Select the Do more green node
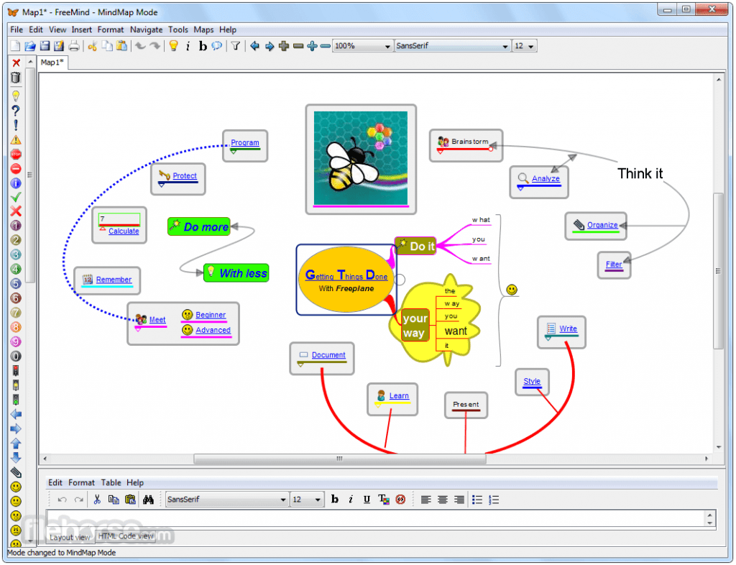The image size is (736, 565). click(199, 226)
